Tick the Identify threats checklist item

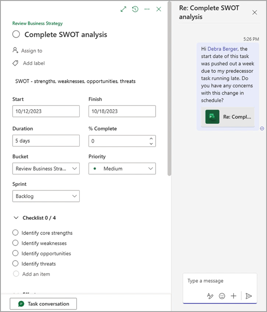(x=16, y=263)
